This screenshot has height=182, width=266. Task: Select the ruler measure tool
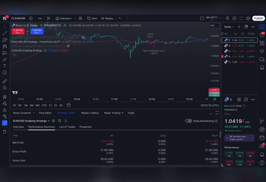5,82
